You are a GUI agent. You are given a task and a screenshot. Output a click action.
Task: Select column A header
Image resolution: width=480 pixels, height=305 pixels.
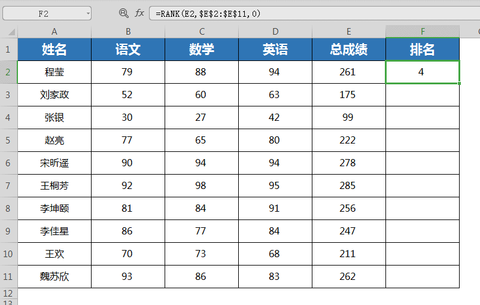[x=54, y=32]
